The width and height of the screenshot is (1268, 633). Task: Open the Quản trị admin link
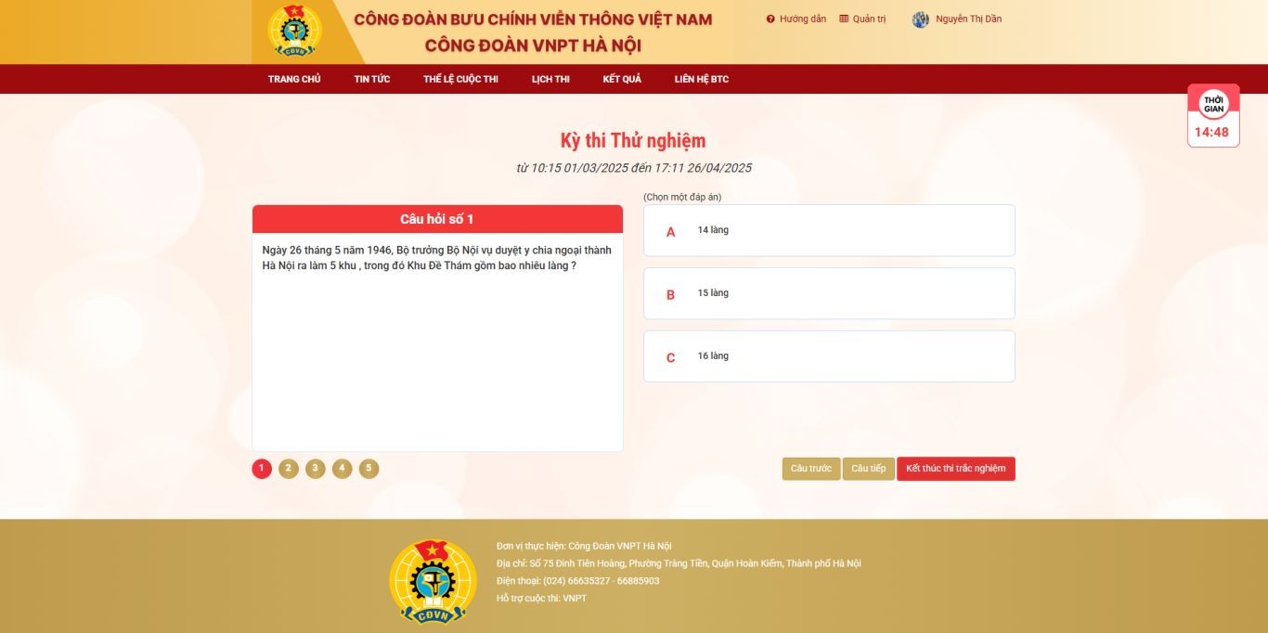point(862,19)
